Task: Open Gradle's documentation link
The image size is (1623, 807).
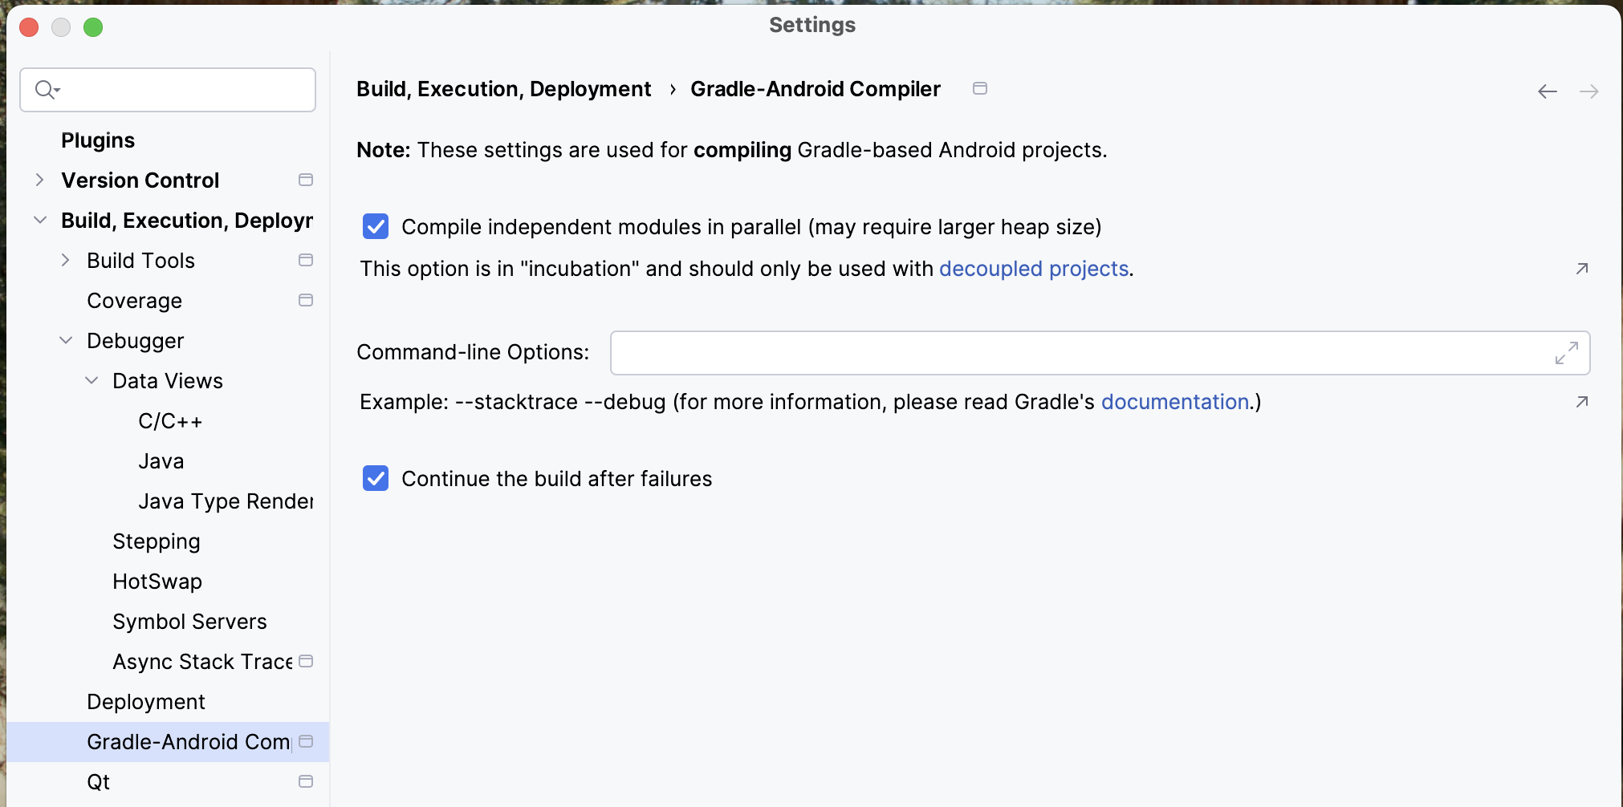Action: [x=1174, y=402]
